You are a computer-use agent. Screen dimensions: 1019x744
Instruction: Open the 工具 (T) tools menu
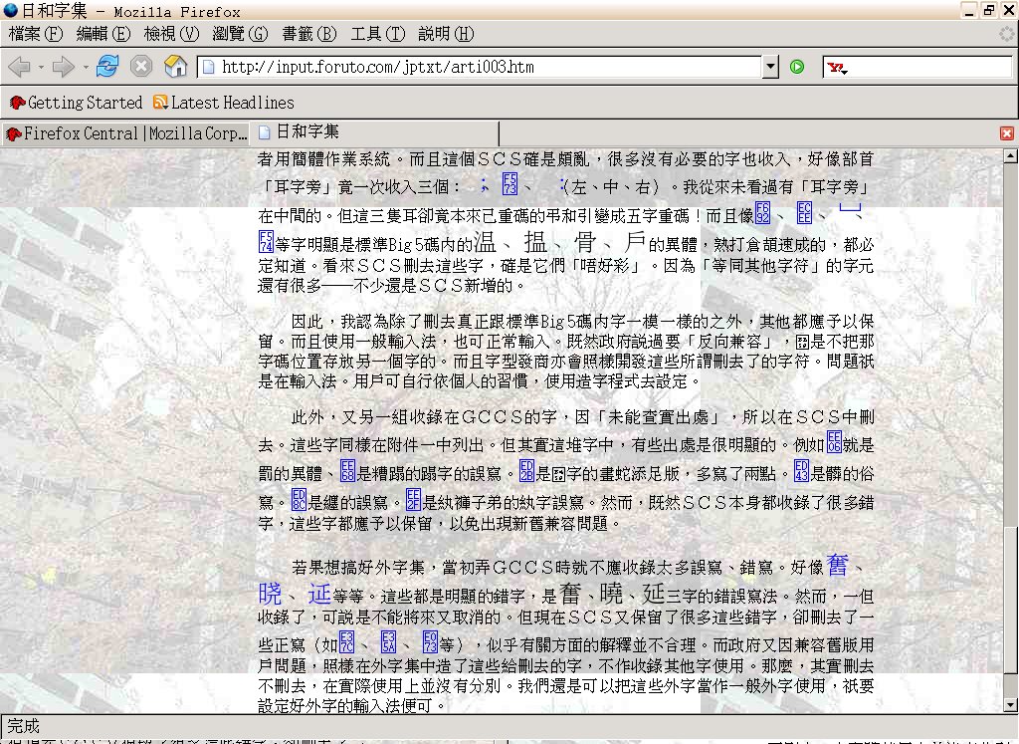point(377,34)
